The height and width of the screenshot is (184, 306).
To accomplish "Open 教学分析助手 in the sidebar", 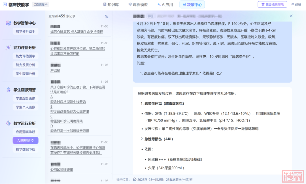I will click(25, 32).
